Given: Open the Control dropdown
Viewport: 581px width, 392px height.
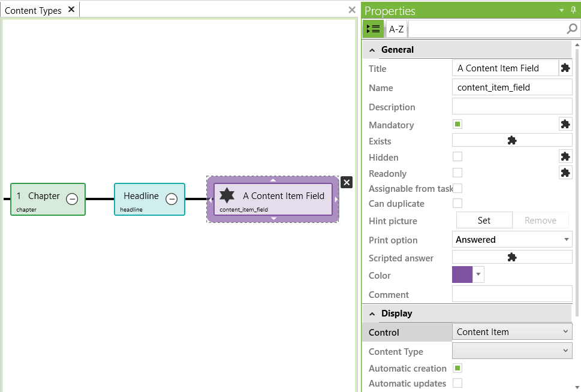Looking at the screenshot, I should 512,331.
